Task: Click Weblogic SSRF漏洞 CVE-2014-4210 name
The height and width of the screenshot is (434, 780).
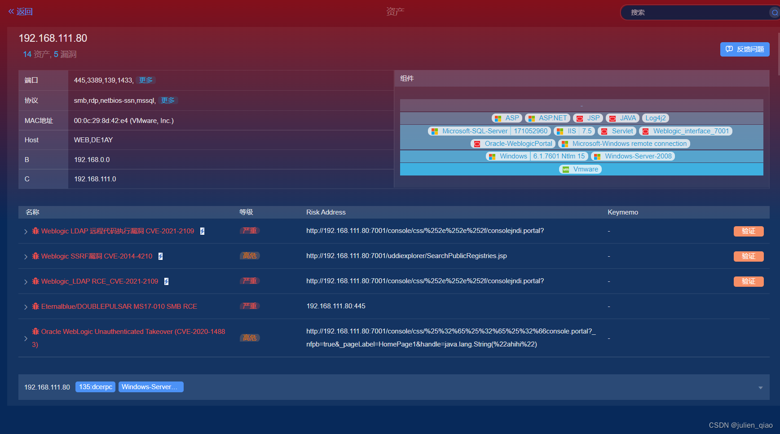Action: click(x=97, y=256)
